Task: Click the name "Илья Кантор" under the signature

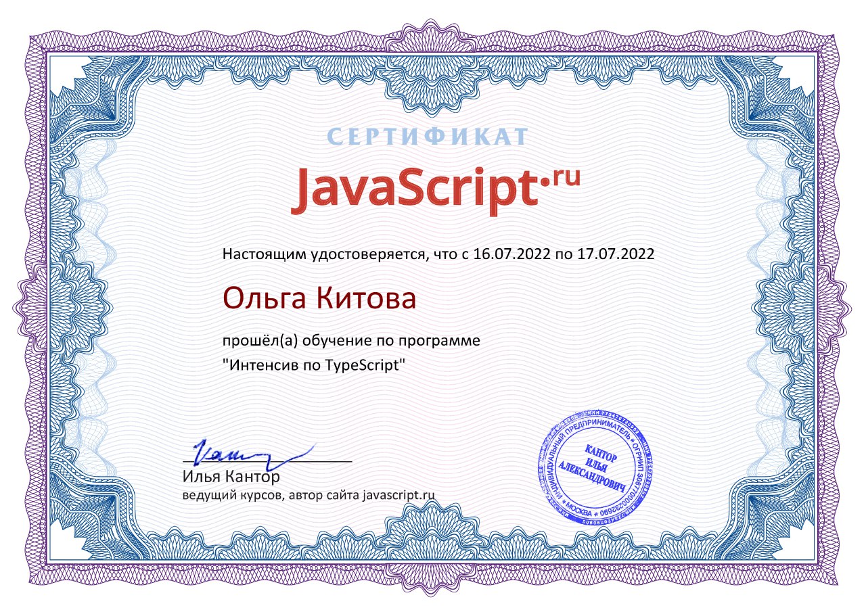Action: pyautogui.click(x=233, y=477)
